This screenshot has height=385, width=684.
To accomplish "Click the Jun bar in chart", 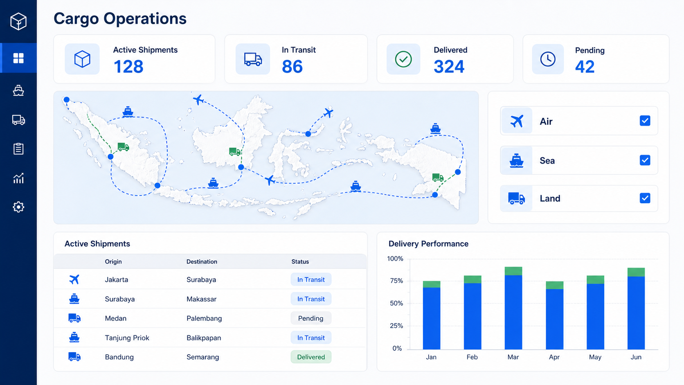I will click(636, 308).
